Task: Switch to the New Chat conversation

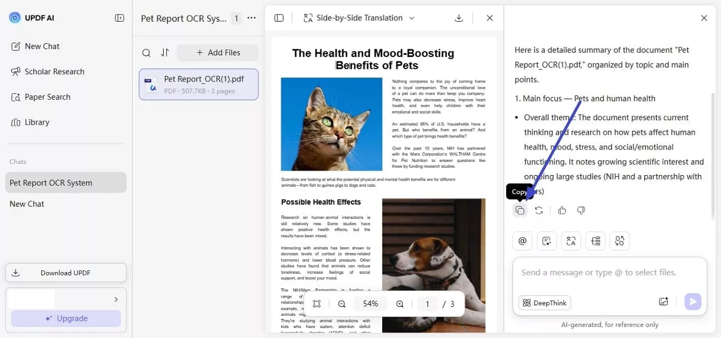Action: tap(27, 203)
